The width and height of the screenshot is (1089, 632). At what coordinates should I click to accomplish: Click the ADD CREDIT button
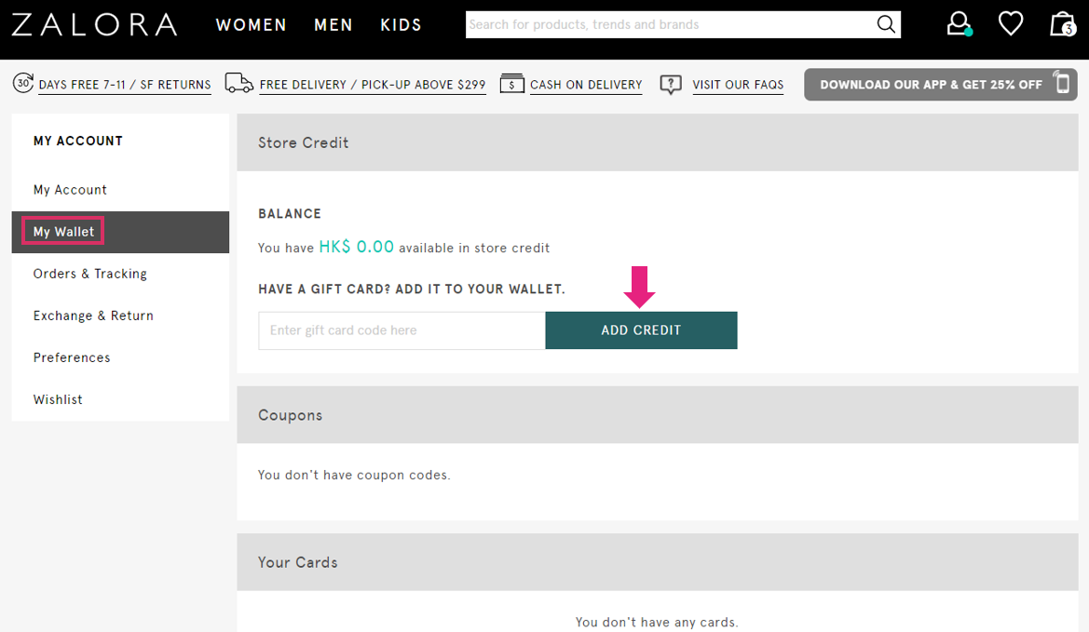[641, 329]
